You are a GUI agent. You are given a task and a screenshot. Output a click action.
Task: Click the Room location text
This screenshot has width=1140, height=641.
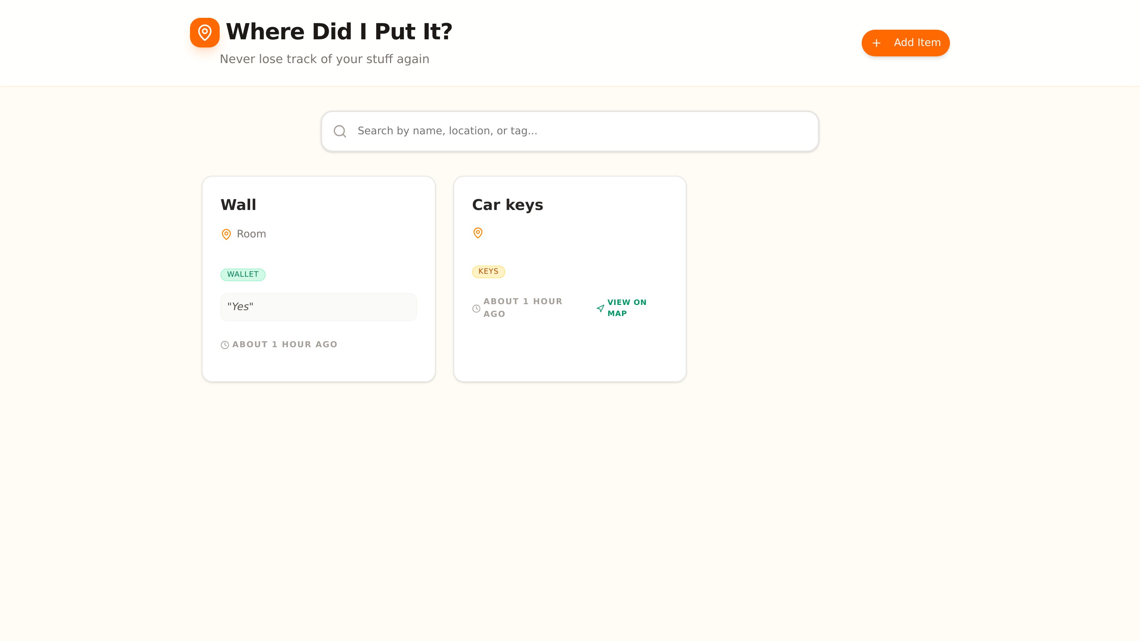(x=251, y=234)
